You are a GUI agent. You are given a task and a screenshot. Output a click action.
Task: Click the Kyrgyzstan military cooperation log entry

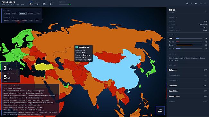coord(29,103)
